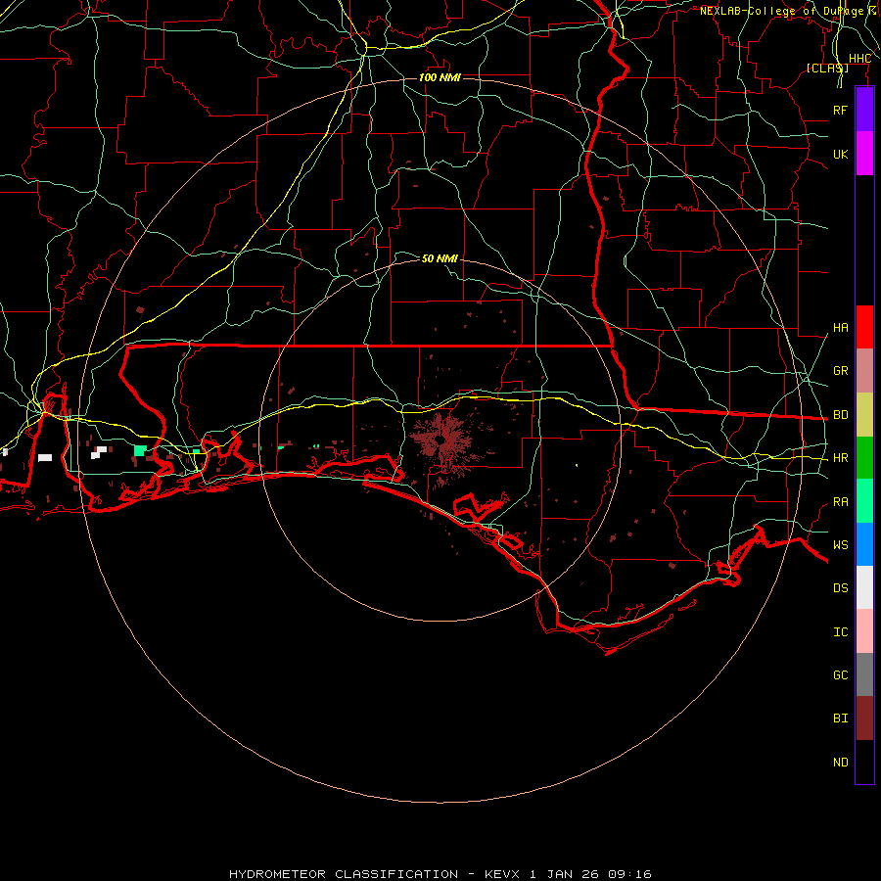Click the "HA" legend label
881x881 pixels.
840,328
